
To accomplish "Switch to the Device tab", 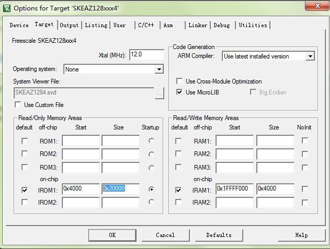I will pos(19,25).
